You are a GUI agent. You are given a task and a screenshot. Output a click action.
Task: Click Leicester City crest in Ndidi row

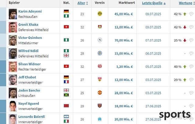click(x=100, y=53)
